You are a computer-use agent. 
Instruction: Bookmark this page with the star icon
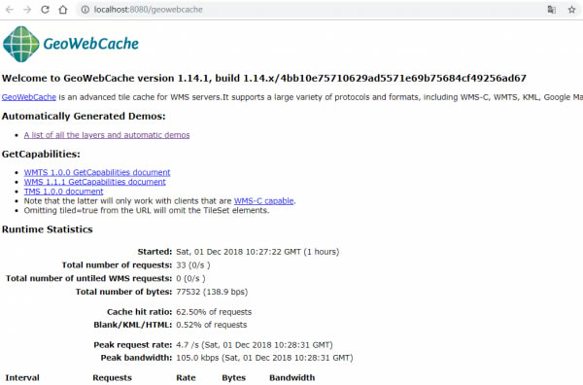click(572, 10)
